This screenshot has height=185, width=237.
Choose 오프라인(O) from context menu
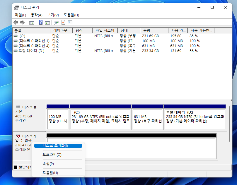click(x=58, y=155)
